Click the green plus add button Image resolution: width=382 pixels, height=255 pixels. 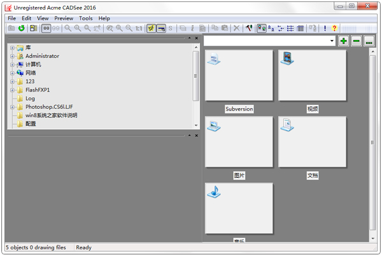[344, 41]
